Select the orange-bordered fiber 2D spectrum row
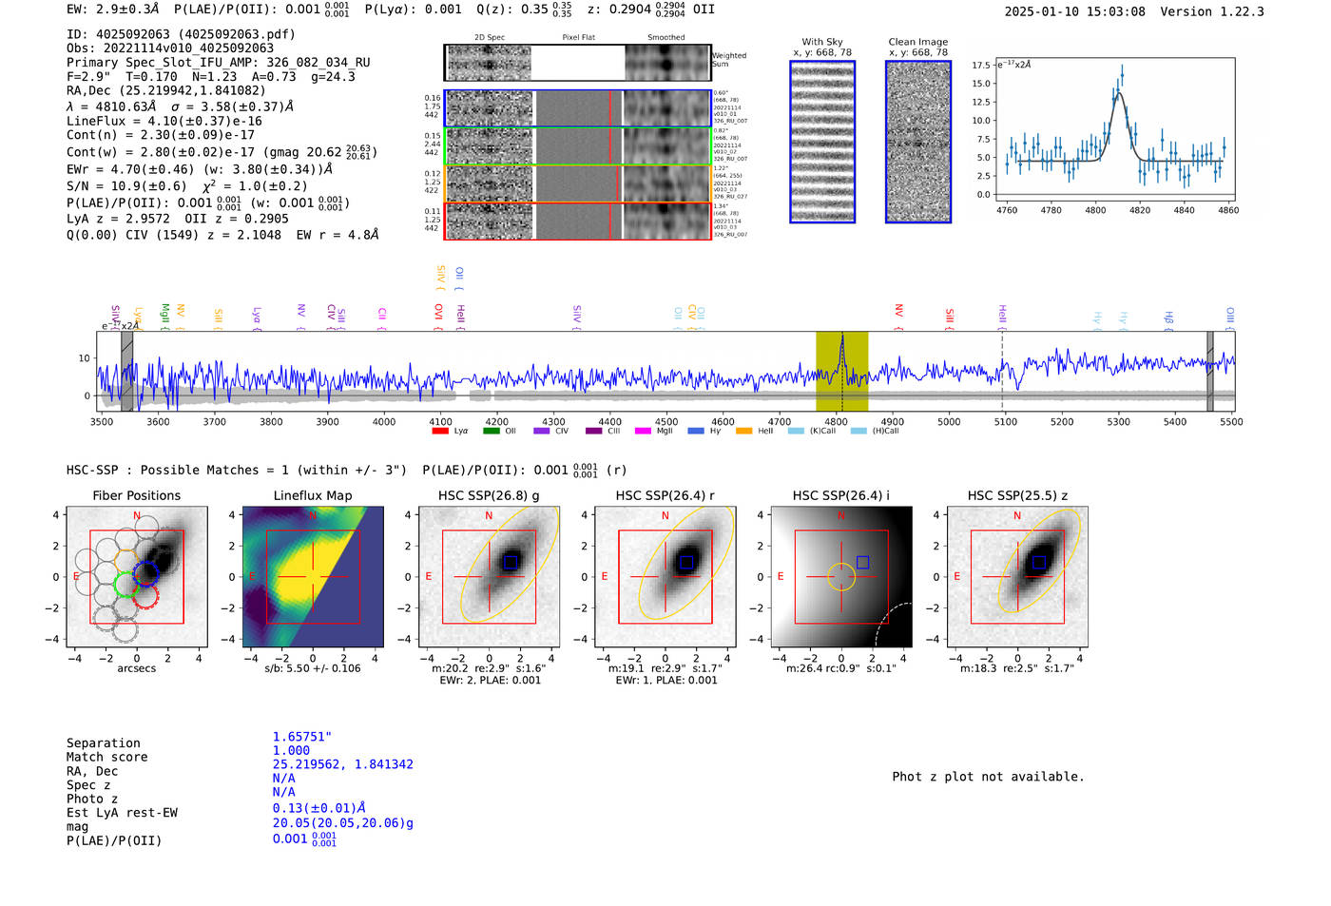This screenshot has height=906, width=1331. coord(578,183)
